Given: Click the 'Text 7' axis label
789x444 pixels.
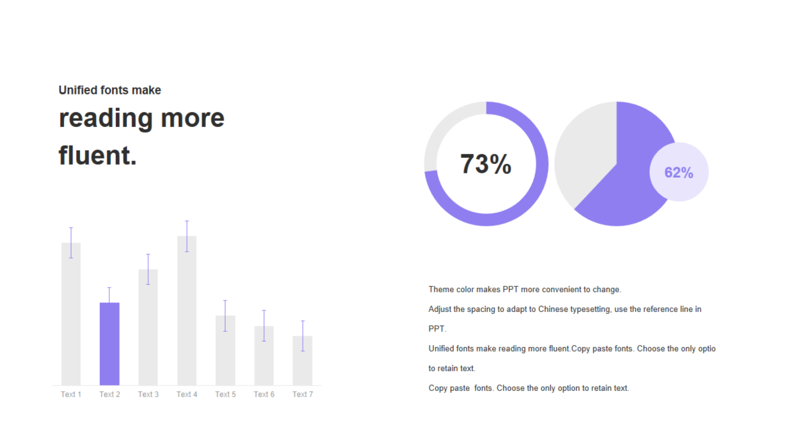Looking at the screenshot, I should (x=303, y=394).
